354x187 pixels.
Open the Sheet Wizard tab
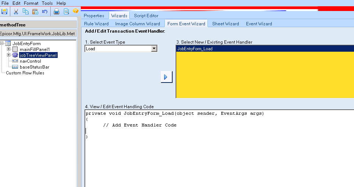click(225, 24)
